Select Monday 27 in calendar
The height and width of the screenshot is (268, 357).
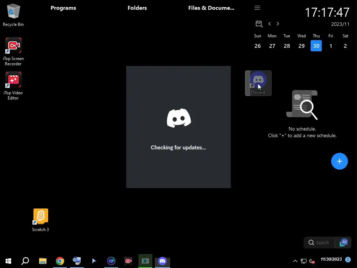(x=272, y=46)
